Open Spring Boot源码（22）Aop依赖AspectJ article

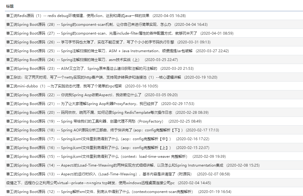[x=74, y=95]
